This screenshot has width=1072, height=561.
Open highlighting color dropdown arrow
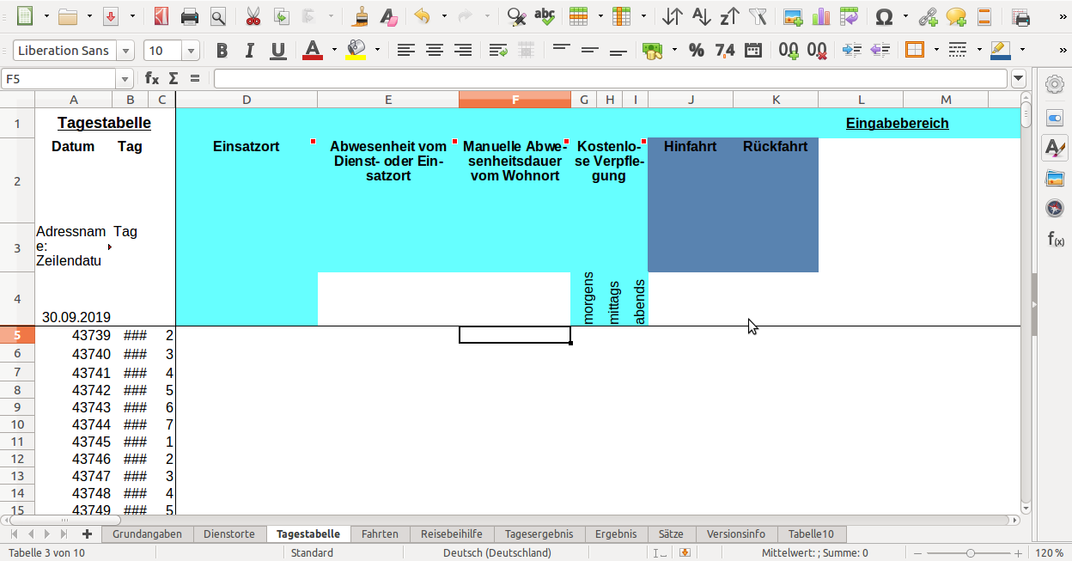[377, 51]
